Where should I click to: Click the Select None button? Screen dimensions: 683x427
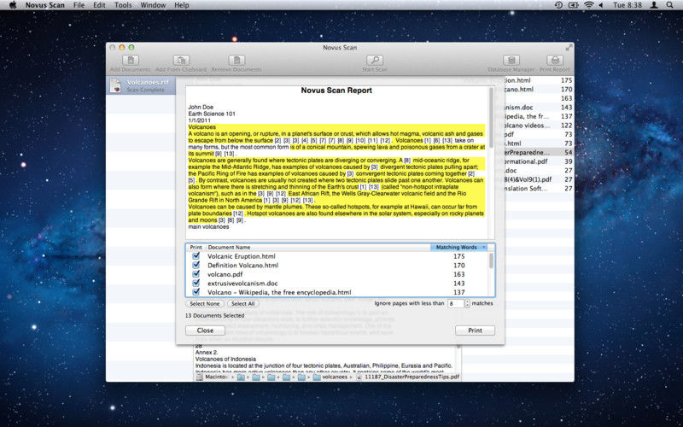point(205,304)
